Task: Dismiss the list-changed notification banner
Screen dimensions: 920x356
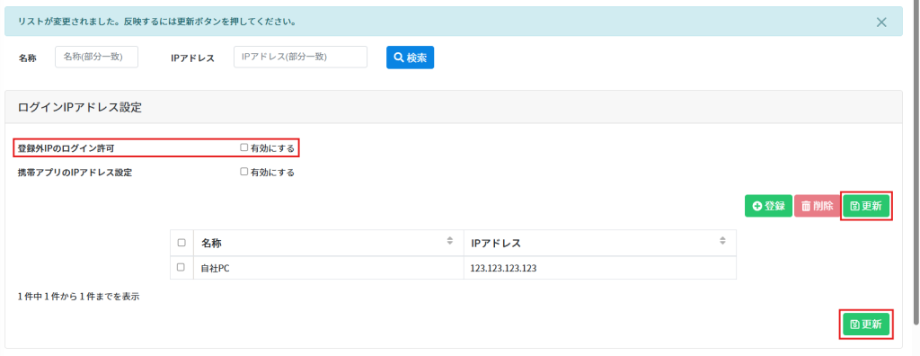Action: 880,22
